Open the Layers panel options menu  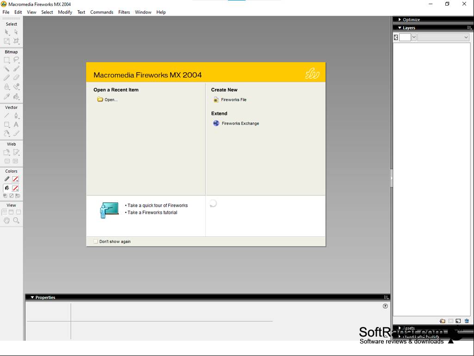coord(469,28)
